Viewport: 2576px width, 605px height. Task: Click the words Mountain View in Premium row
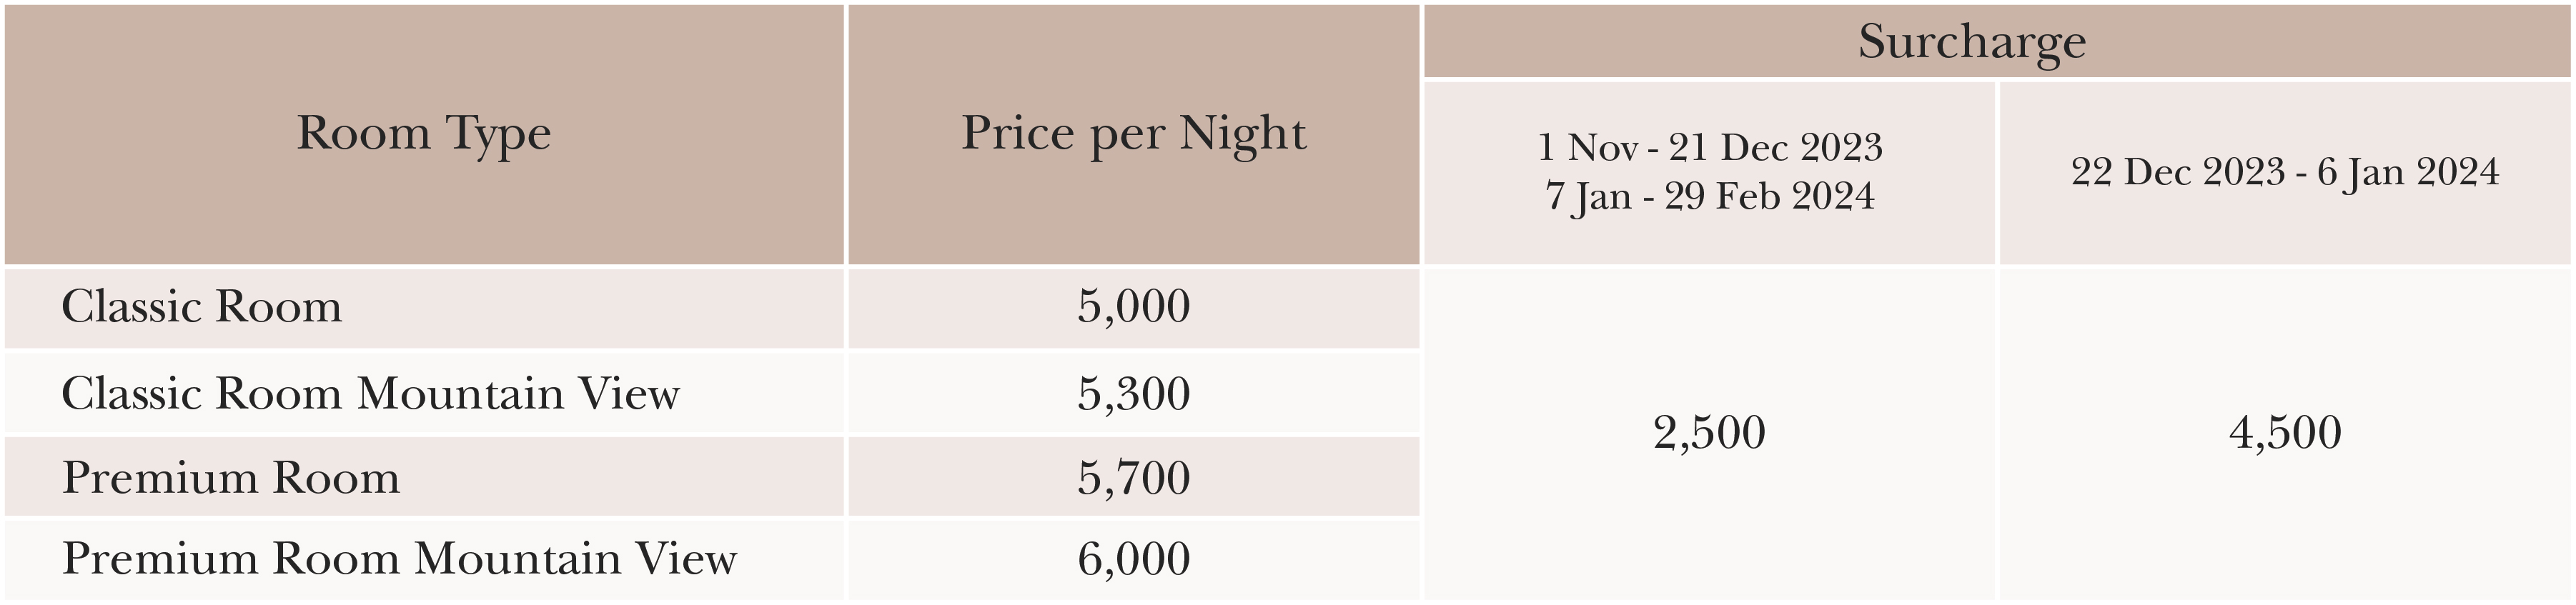[576, 558]
